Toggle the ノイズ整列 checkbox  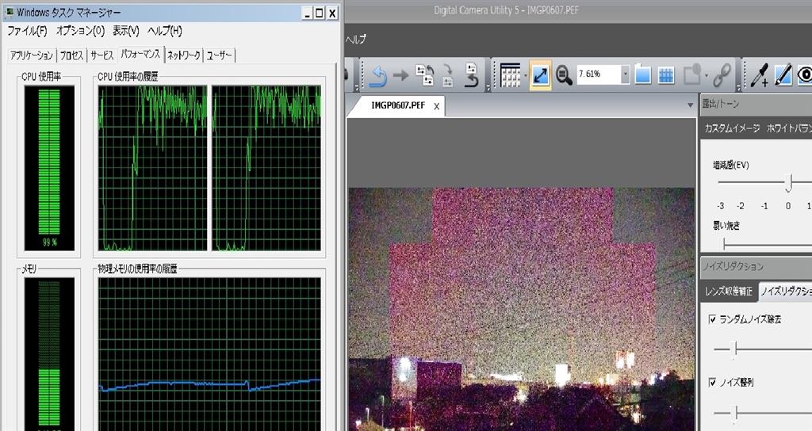pyautogui.click(x=713, y=383)
